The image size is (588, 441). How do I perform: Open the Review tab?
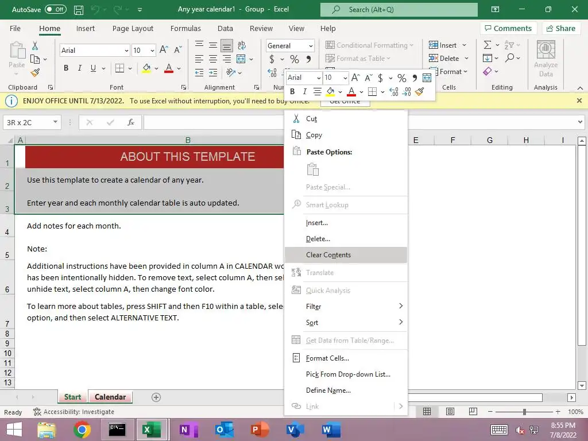click(261, 29)
